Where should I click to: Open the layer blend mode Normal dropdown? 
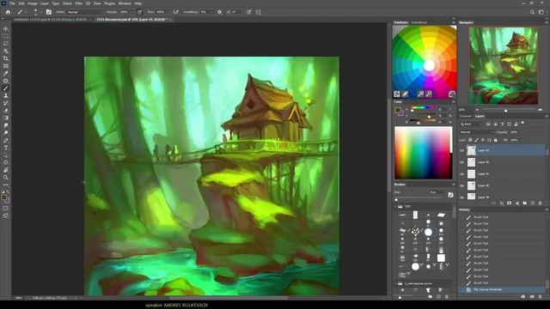click(477, 132)
